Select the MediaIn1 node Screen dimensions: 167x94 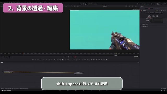click(8, 72)
